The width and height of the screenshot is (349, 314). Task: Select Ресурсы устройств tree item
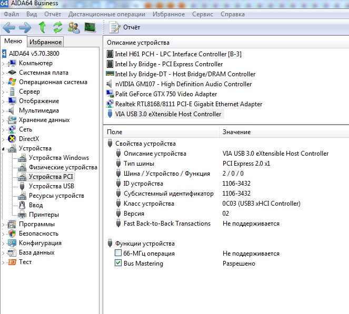click(x=56, y=196)
